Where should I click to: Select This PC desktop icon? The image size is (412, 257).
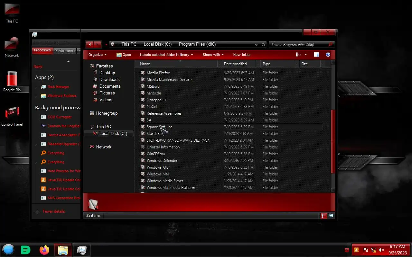click(x=12, y=13)
